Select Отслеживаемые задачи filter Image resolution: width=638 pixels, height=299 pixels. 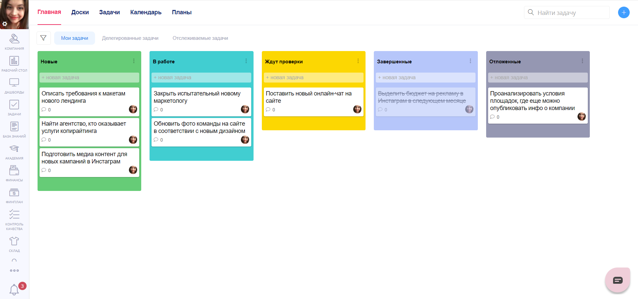pyautogui.click(x=200, y=38)
